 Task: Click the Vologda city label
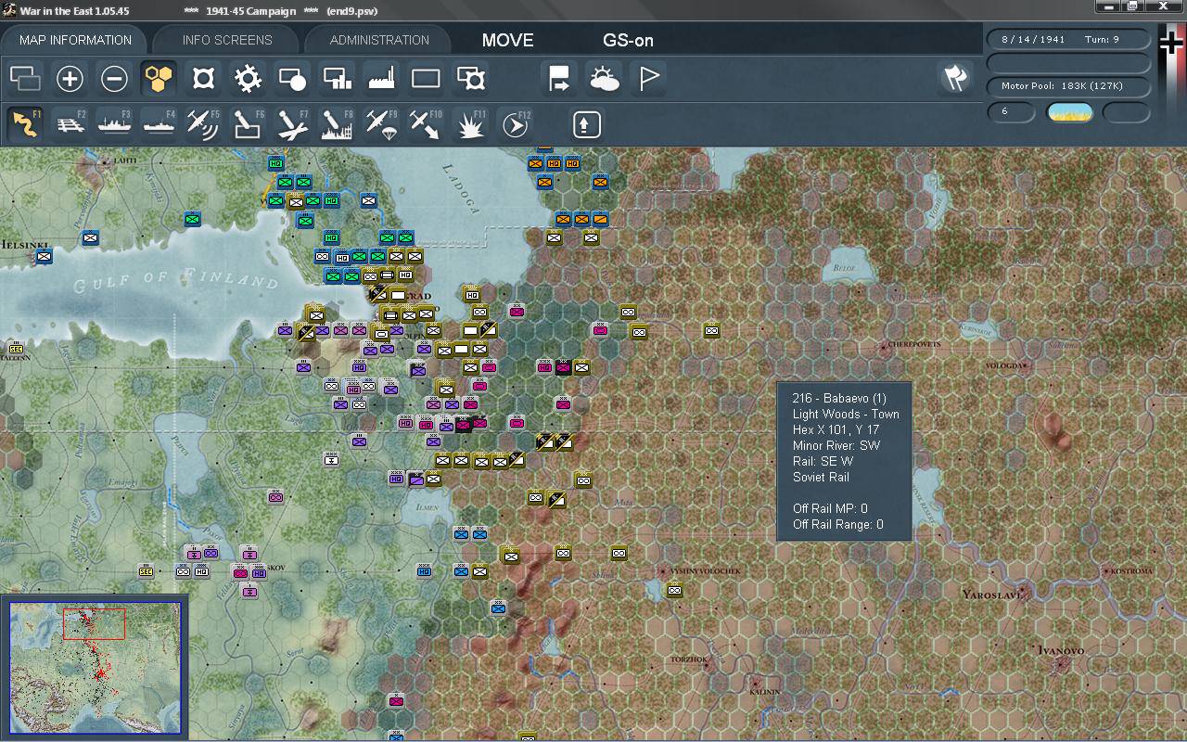[x=1004, y=365]
